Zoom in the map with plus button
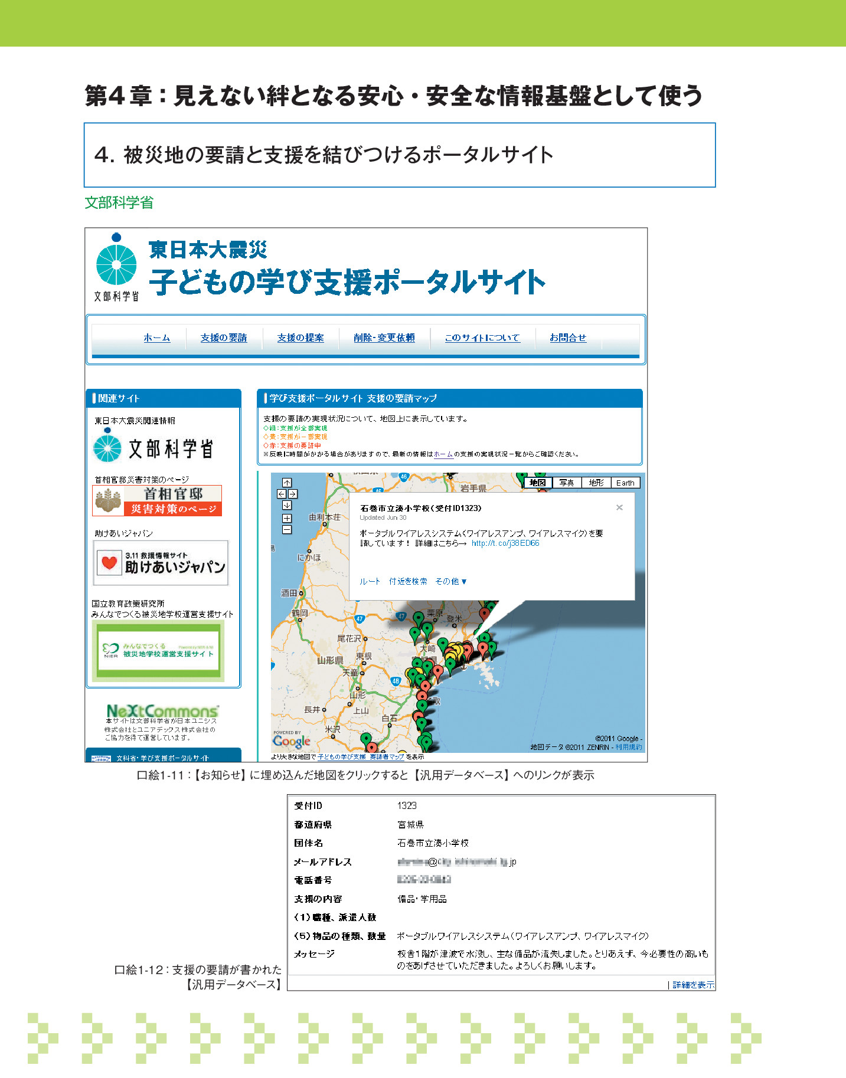This screenshot has height=1078, width=846. [287, 518]
